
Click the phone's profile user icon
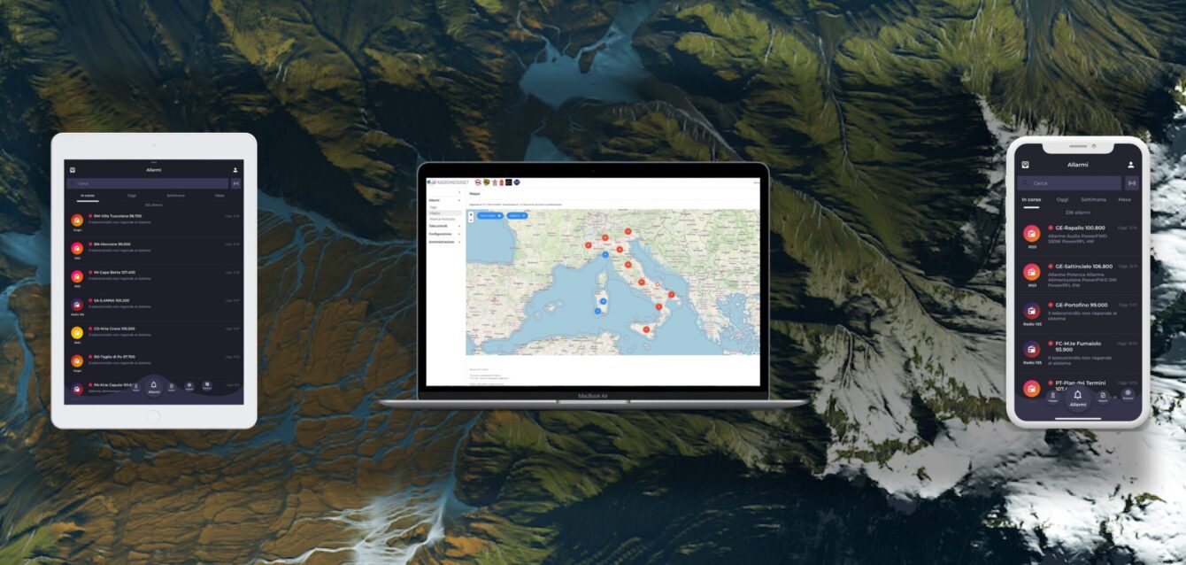(x=1131, y=165)
